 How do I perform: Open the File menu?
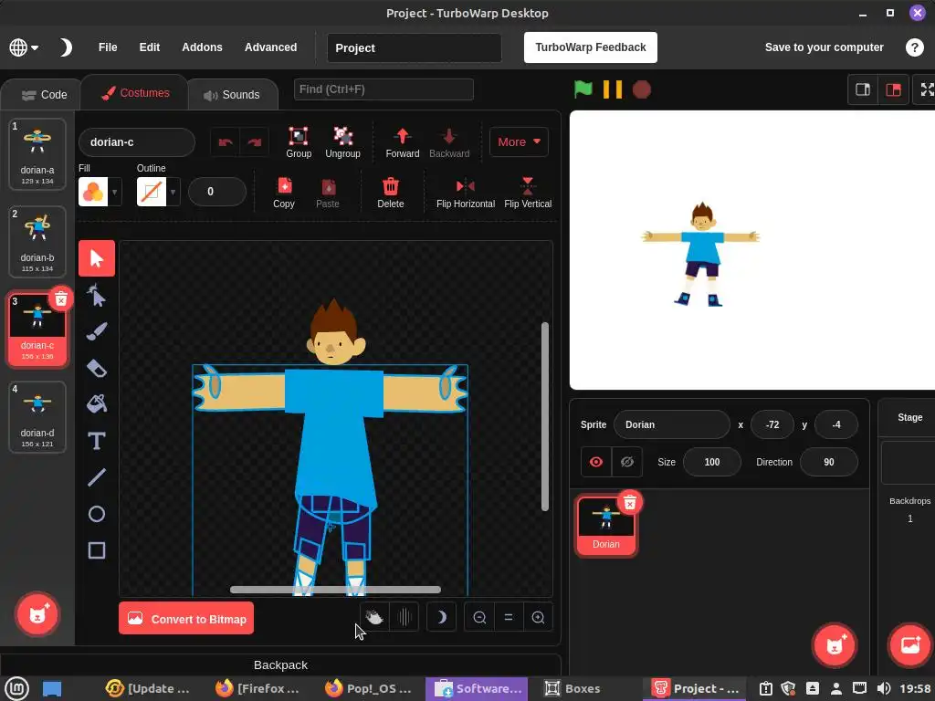coord(108,47)
